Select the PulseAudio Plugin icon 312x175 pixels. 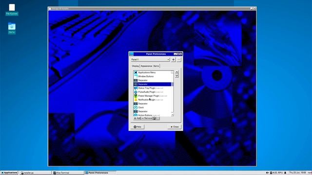[x=136, y=92]
